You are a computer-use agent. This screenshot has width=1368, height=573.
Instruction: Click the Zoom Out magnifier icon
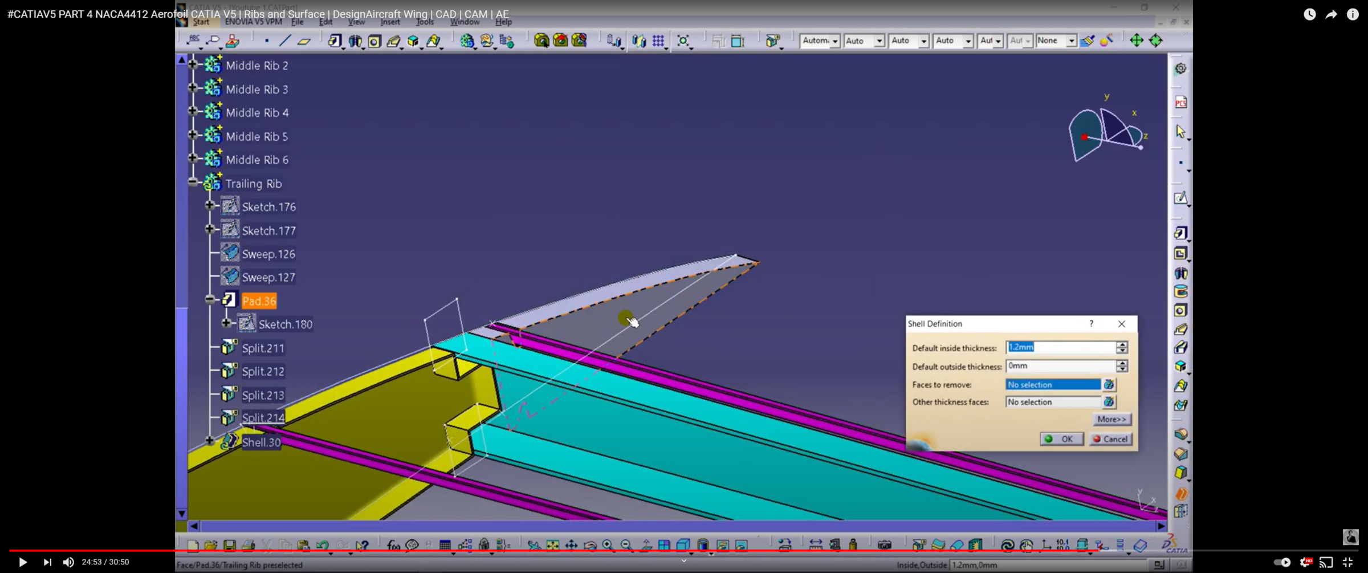[626, 546]
